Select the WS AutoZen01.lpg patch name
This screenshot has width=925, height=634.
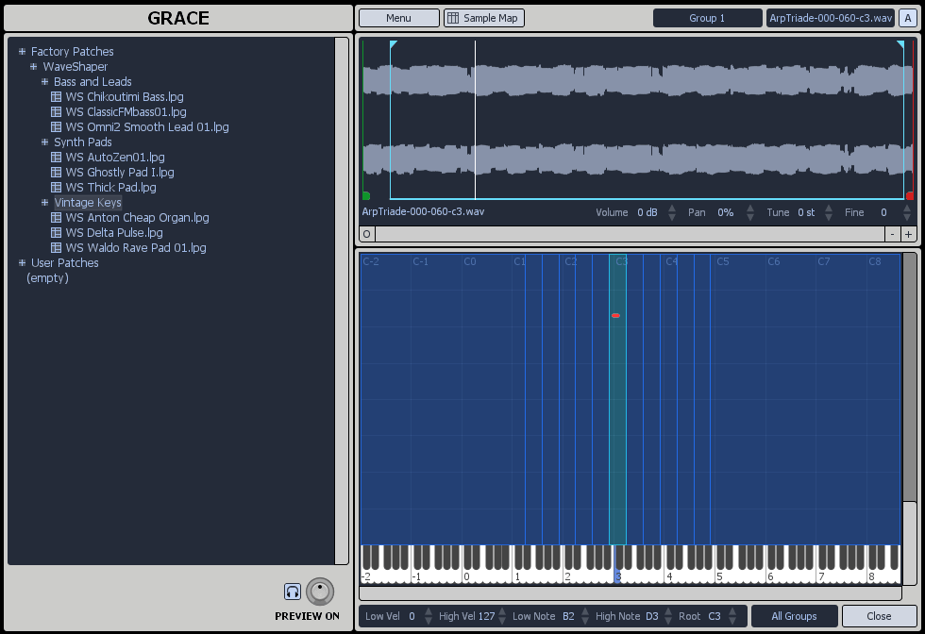coord(115,157)
